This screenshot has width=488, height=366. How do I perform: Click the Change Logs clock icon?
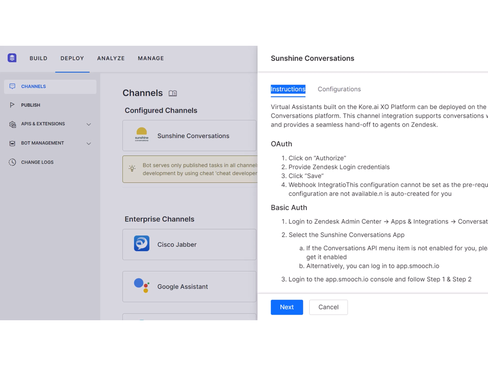12,162
